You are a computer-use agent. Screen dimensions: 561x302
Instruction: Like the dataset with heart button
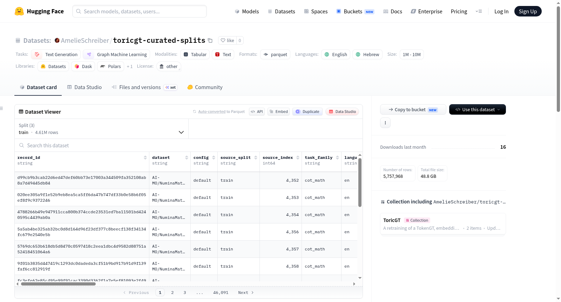click(227, 40)
